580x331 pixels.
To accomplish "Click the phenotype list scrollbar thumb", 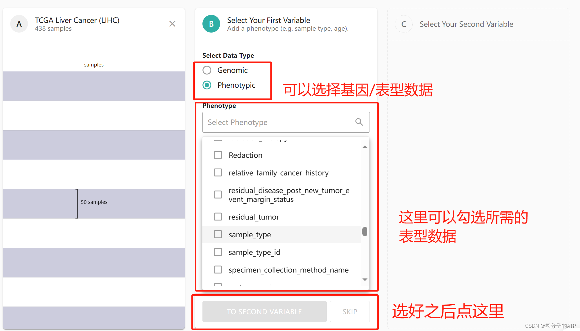I will 365,231.
